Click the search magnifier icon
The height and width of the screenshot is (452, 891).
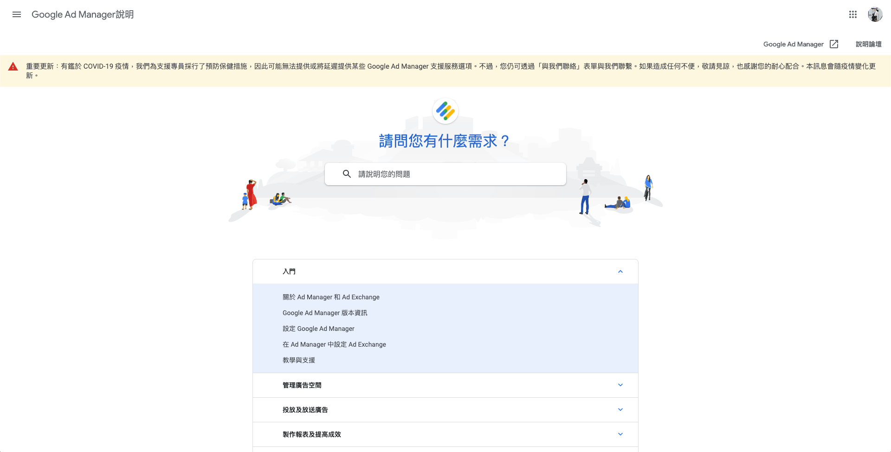(347, 174)
